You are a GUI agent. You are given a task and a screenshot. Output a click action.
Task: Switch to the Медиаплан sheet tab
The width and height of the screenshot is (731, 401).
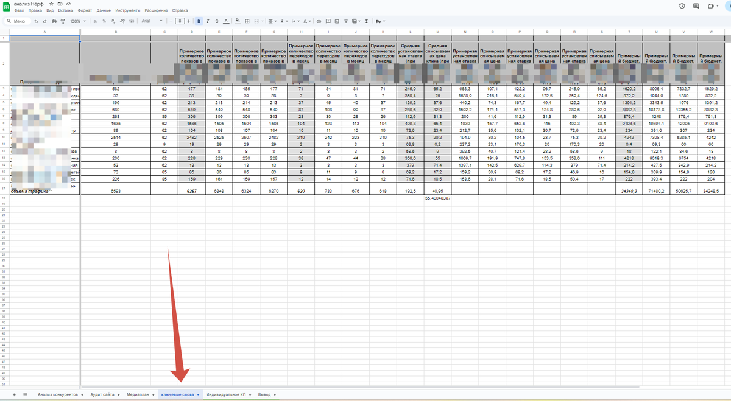[138, 395]
